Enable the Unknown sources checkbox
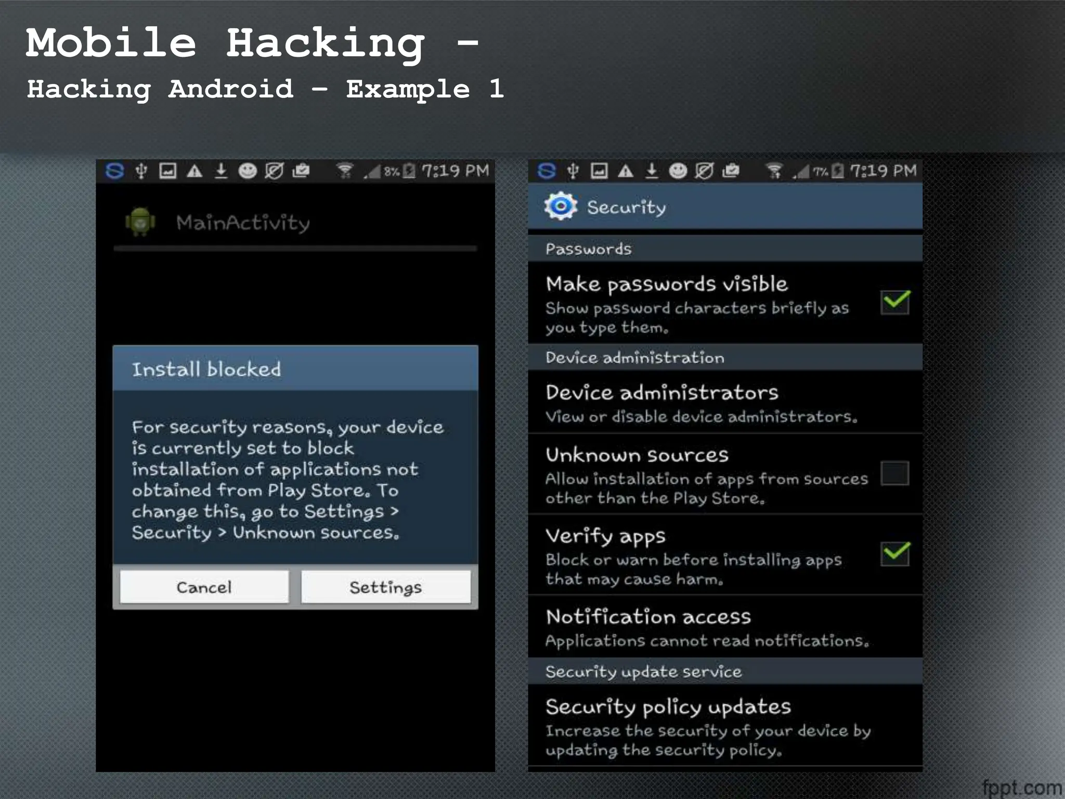The width and height of the screenshot is (1065, 799). tap(894, 473)
